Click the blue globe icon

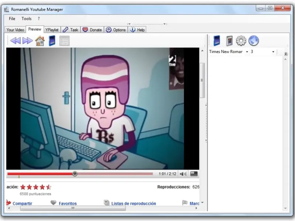254,41
